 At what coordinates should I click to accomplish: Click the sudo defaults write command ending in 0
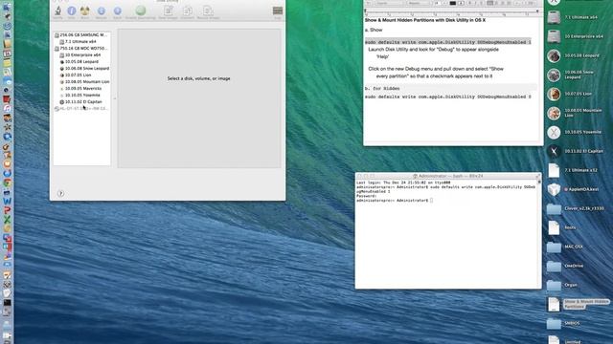(448, 97)
